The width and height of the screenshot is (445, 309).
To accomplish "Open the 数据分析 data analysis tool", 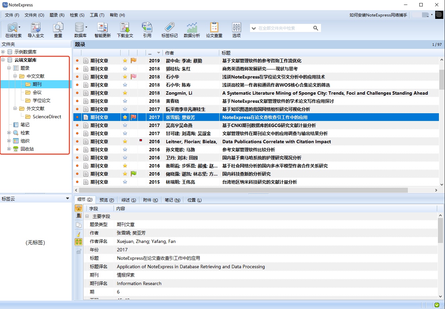I will tap(192, 30).
